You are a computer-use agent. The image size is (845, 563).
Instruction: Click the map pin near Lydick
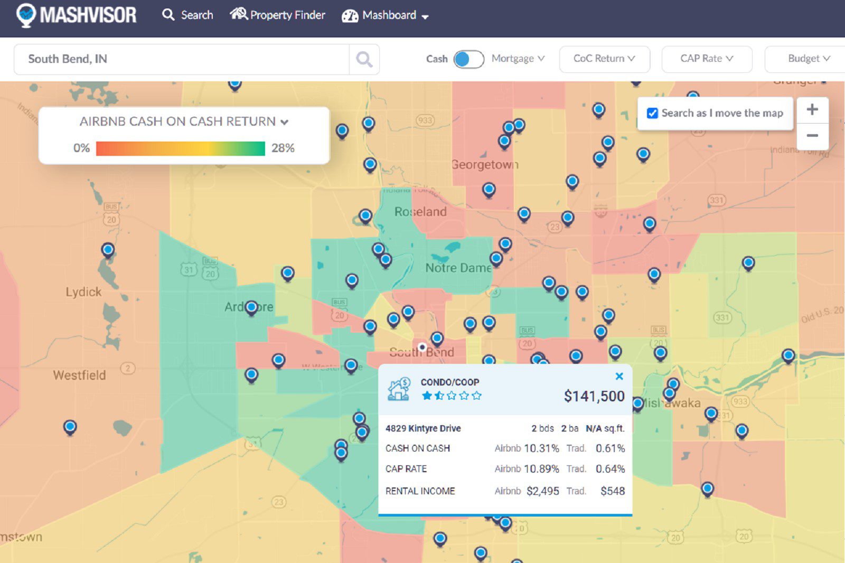point(108,250)
